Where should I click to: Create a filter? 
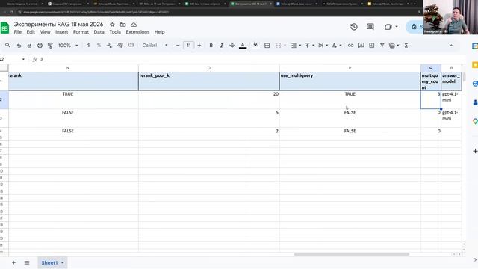(x=382, y=45)
